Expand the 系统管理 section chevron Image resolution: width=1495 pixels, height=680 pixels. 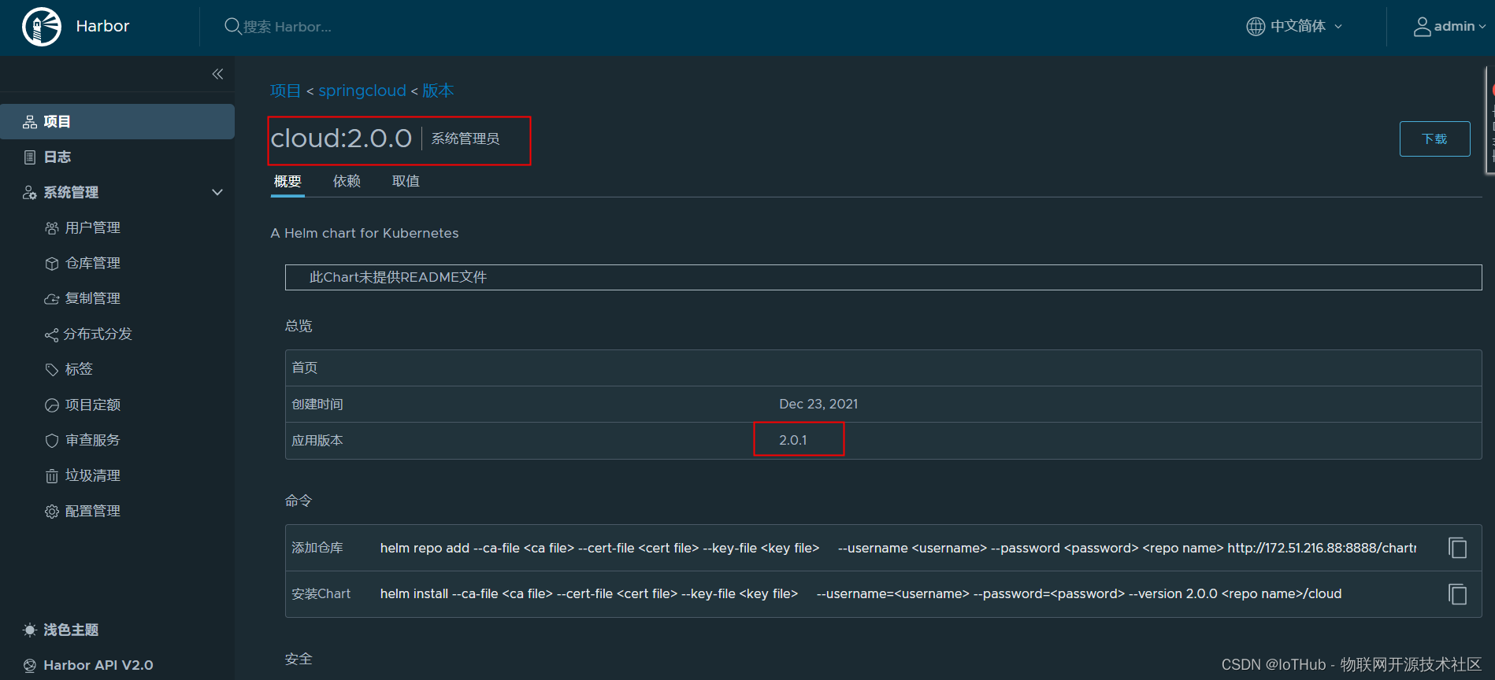pyautogui.click(x=217, y=193)
